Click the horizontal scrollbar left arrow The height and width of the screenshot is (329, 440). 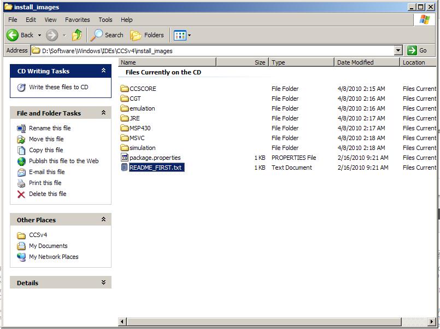(x=122, y=321)
